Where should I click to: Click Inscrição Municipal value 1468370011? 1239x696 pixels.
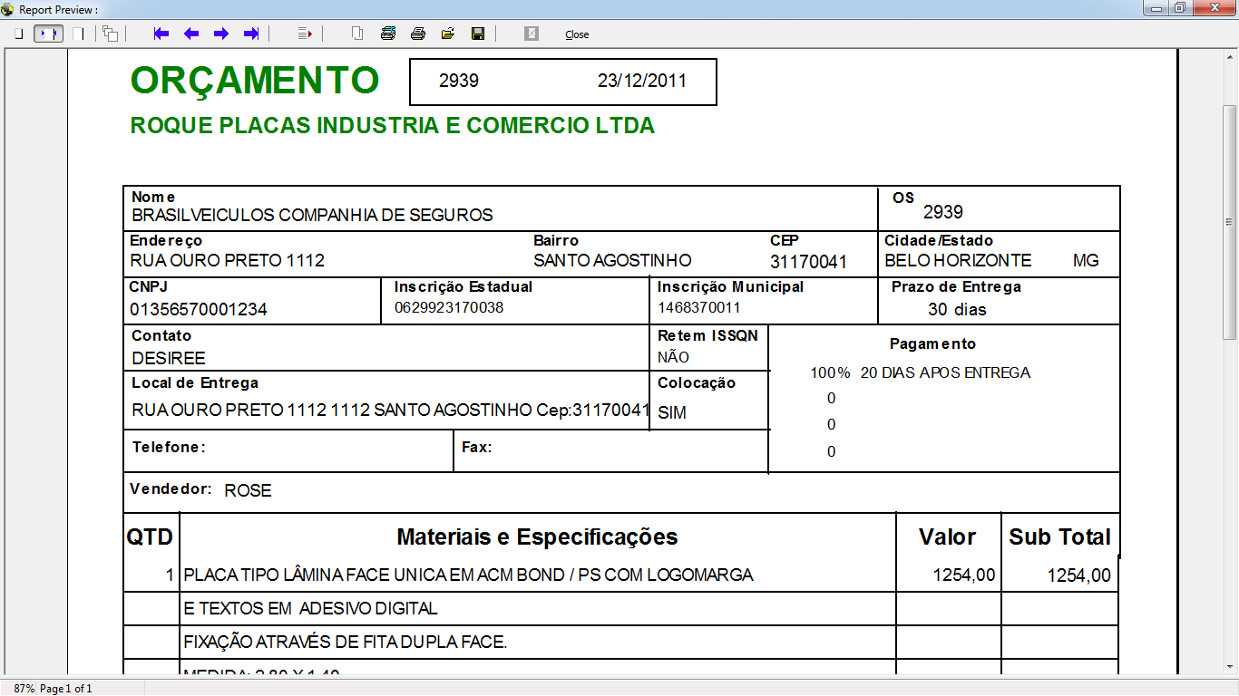click(x=699, y=307)
